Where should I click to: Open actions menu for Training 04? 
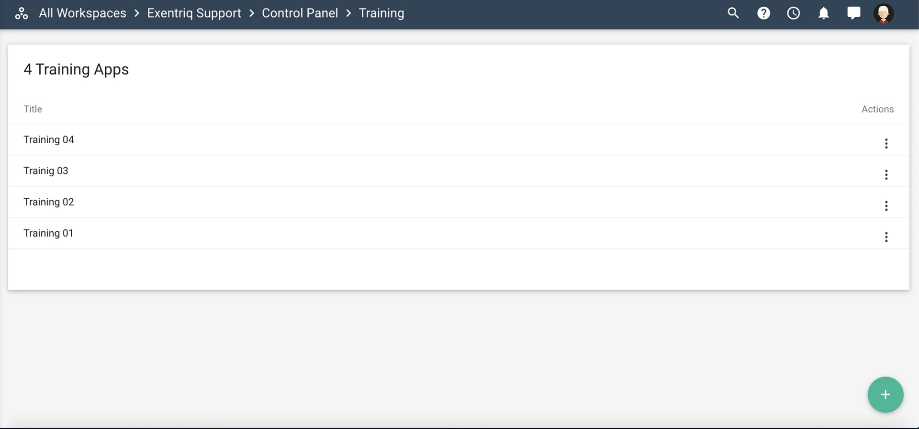[x=886, y=144]
